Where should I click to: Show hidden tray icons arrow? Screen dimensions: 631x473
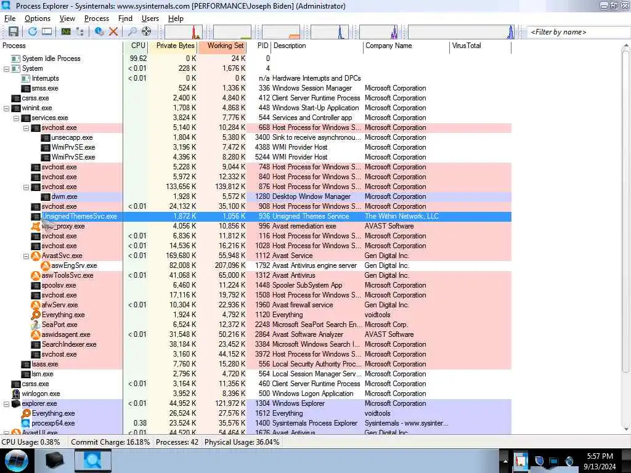point(505,461)
